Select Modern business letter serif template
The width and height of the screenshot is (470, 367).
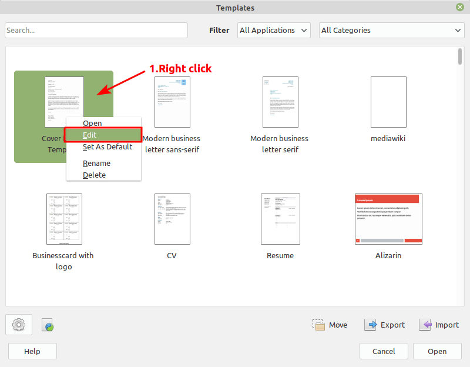pyautogui.click(x=280, y=102)
